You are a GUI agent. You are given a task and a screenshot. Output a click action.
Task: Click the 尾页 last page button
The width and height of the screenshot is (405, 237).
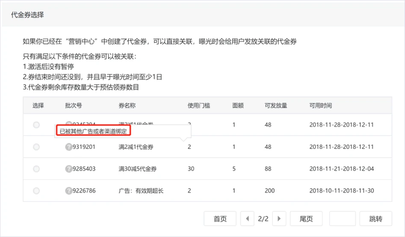click(306, 219)
